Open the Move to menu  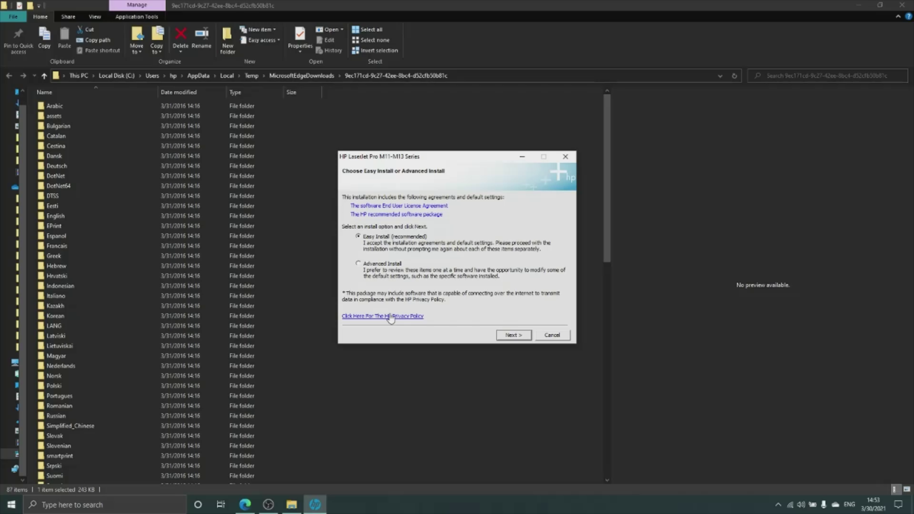click(x=137, y=41)
